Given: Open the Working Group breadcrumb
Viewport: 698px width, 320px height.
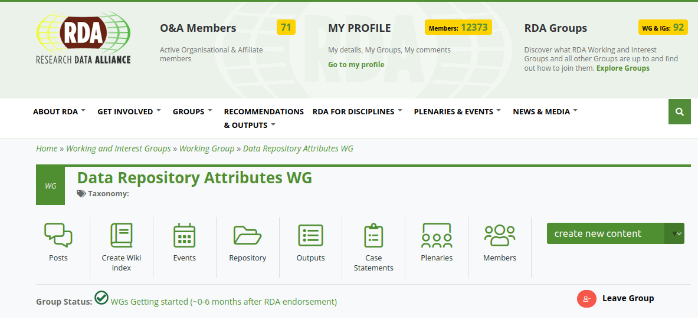Looking at the screenshot, I should pyautogui.click(x=207, y=149).
